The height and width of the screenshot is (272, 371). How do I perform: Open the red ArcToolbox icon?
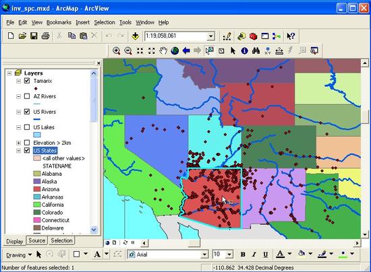point(253,36)
